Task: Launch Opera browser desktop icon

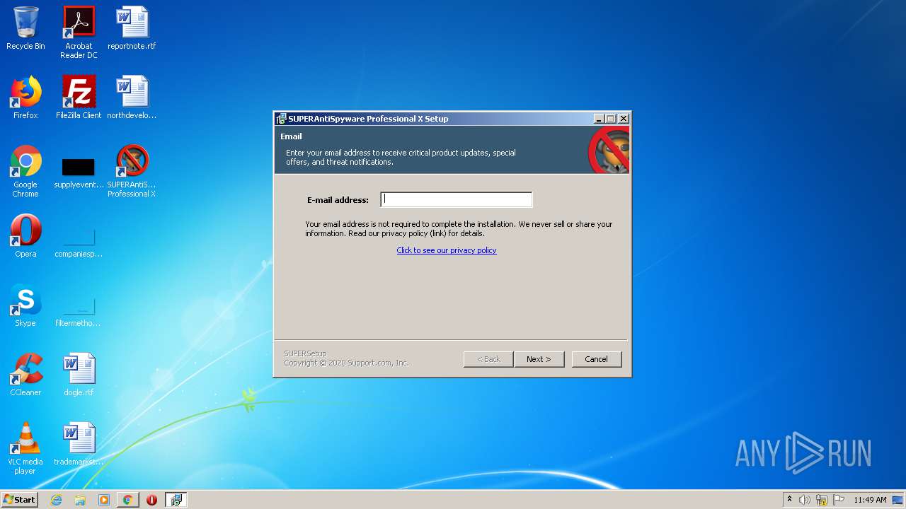Action: (x=25, y=237)
